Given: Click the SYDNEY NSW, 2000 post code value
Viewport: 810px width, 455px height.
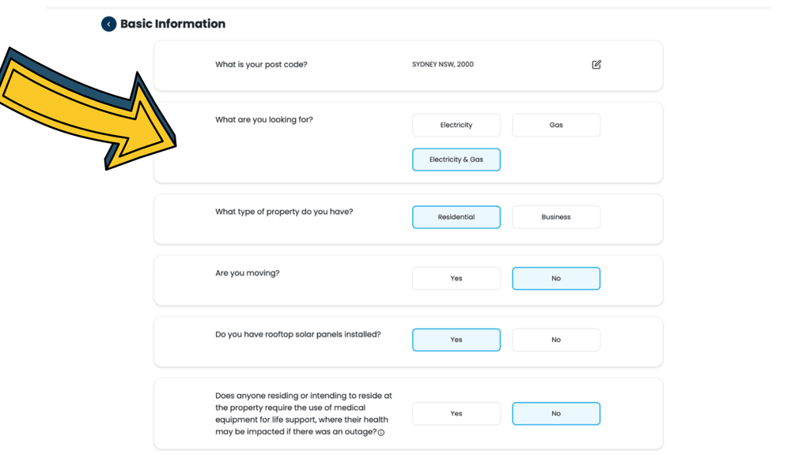Looking at the screenshot, I should coord(443,65).
